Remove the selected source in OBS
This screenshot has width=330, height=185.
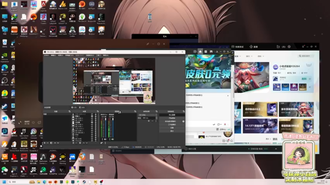click(x=76, y=143)
